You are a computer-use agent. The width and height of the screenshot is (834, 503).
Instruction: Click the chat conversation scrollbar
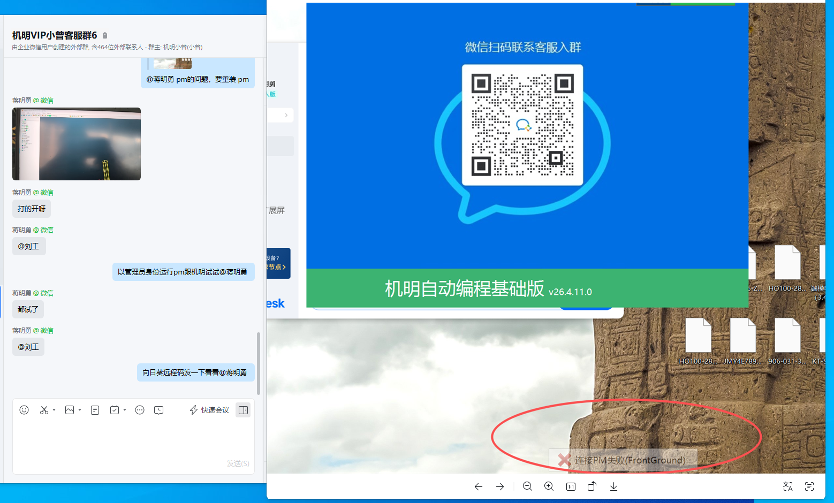pos(259,363)
